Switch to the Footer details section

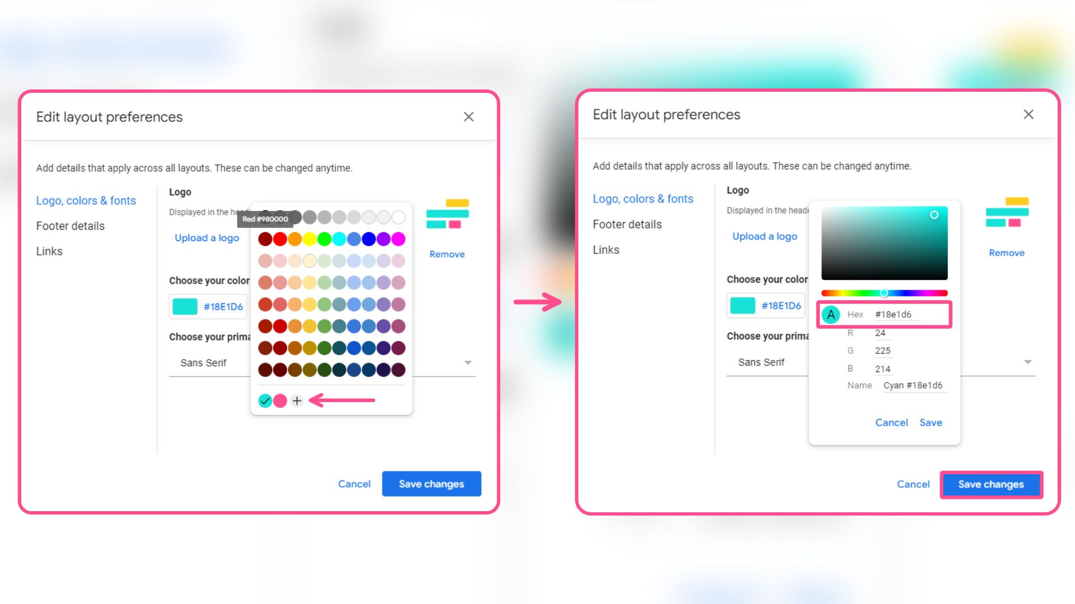(x=70, y=226)
